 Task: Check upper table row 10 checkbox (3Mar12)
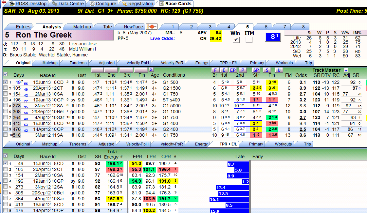(5, 135)
